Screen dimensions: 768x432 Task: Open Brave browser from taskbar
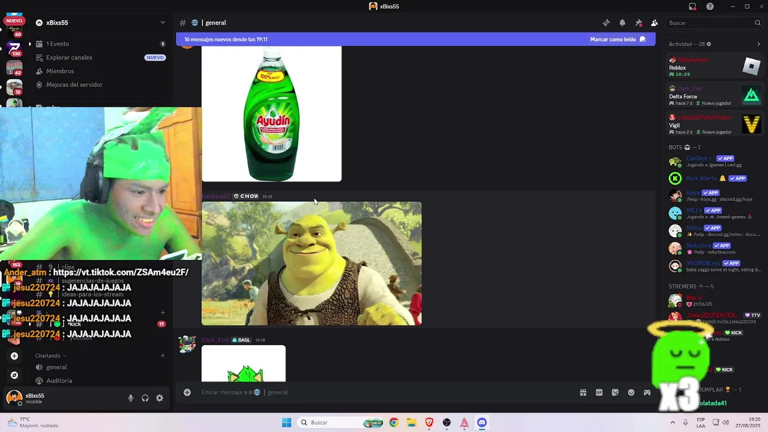[x=429, y=422]
